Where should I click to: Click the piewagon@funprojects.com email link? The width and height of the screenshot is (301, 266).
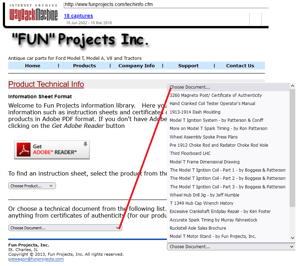click(36, 259)
